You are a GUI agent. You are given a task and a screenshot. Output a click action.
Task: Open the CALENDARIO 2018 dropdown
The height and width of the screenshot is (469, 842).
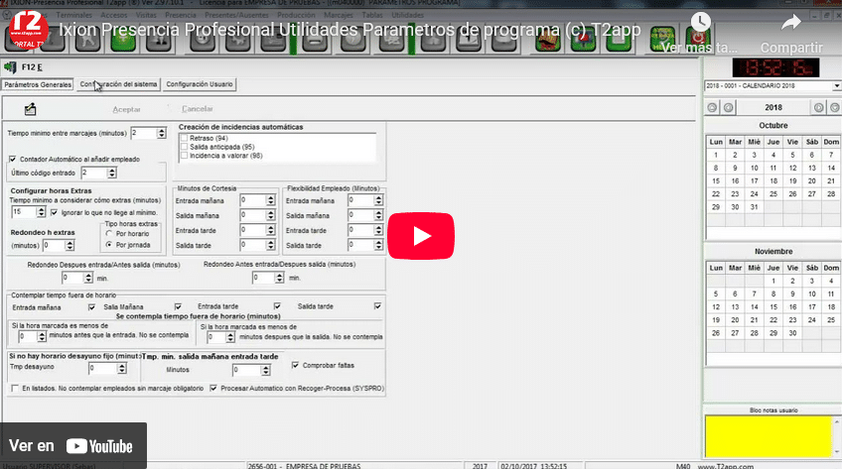837,85
